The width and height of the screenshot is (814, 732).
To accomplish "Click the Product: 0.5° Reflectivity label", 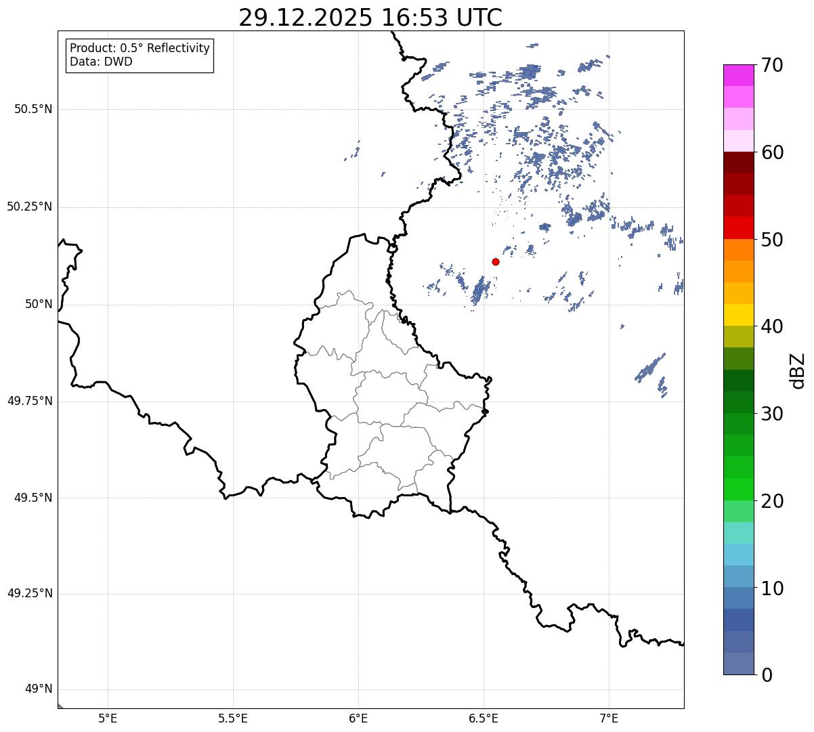I will pos(140,49).
